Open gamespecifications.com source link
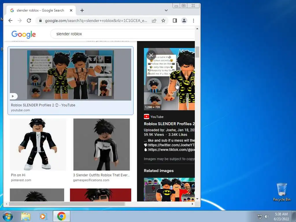 tap(91, 180)
